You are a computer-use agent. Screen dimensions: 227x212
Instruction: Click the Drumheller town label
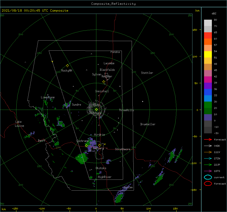(148, 124)
